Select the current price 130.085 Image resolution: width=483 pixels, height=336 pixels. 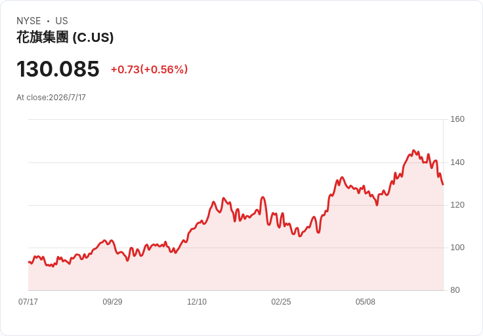(58, 69)
